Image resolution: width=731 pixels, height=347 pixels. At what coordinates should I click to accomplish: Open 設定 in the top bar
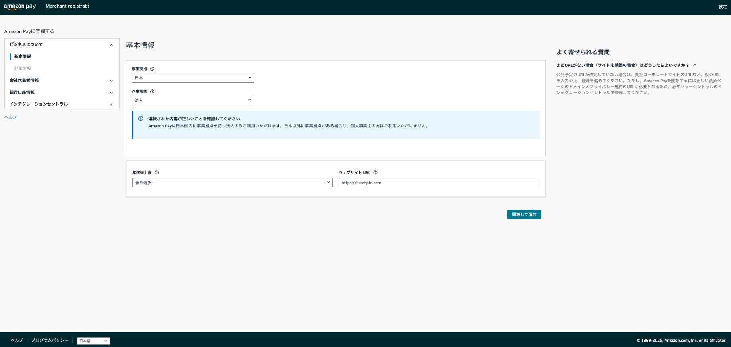[723, 7]
